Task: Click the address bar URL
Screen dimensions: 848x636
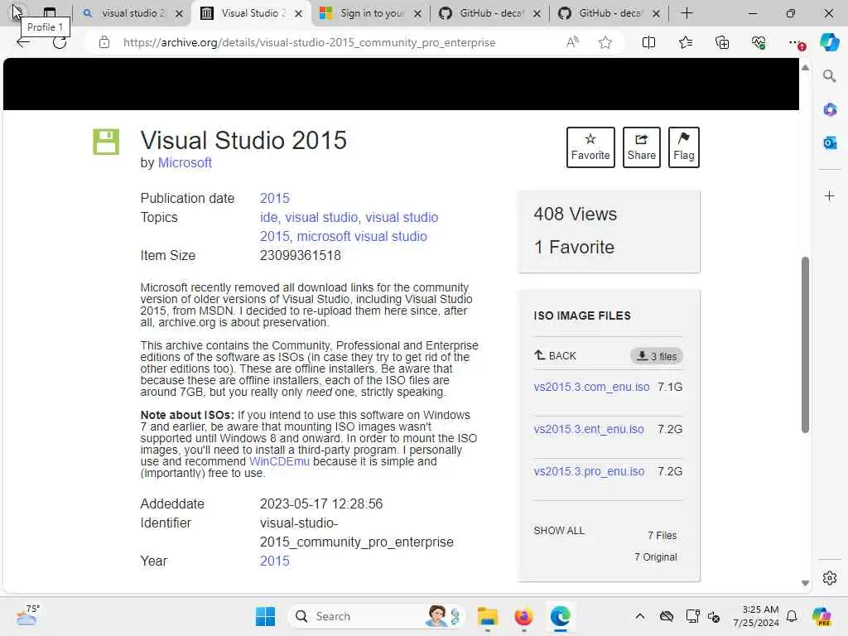Action: pyautogui.click(x=310, y=42)
